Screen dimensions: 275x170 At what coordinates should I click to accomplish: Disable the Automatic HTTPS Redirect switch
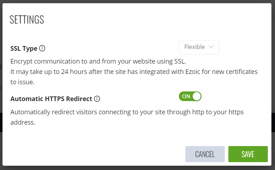pos(190,96)
